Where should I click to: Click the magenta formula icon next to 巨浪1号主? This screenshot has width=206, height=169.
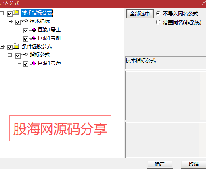[x=34, y=30]
